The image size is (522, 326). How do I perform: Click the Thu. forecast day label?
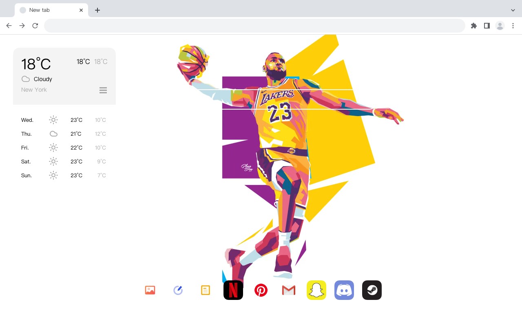pos(27,134)
